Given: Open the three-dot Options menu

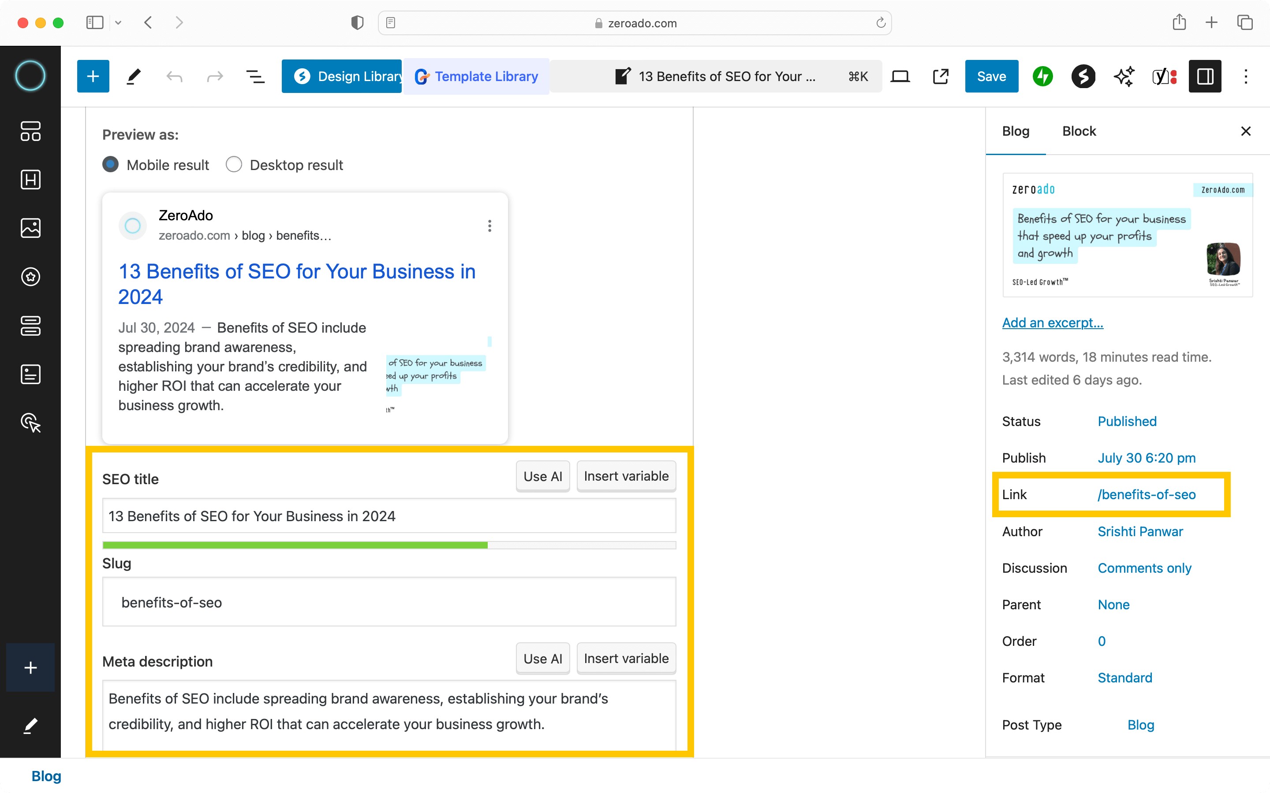Looking at the screenshot, I should (x=1246, y=77).
